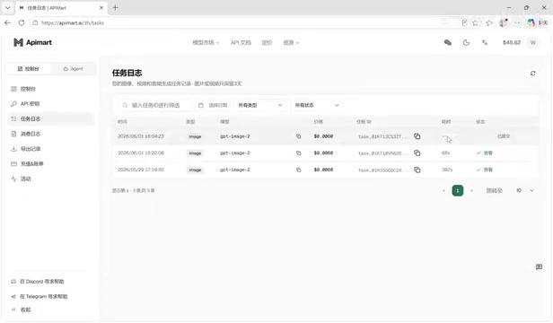Expand the 资源 header menu
The width and height of the screenshot is (553, 323).
point(291,43)
